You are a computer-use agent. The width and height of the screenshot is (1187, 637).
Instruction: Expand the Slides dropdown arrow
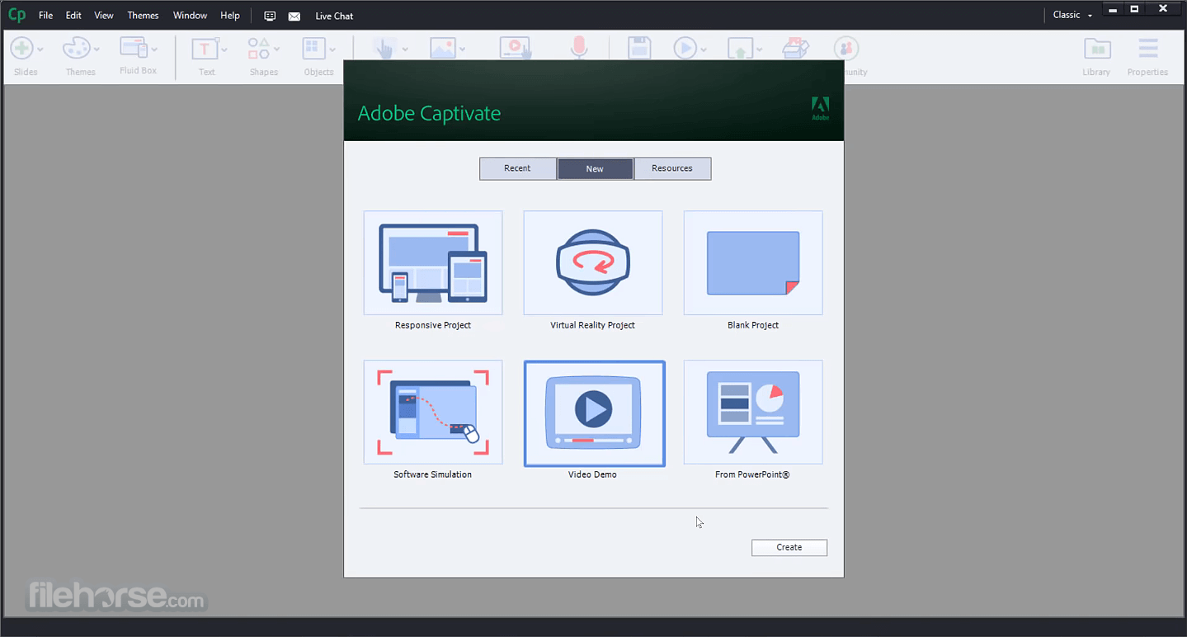(40, 50)
